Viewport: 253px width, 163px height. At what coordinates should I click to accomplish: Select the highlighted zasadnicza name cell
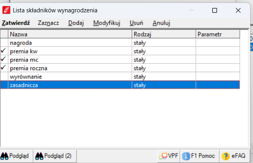coord(70,85)
